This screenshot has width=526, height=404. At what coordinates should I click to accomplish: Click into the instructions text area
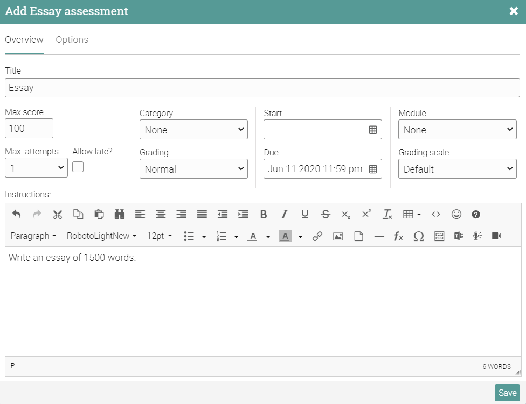point(263,302)
